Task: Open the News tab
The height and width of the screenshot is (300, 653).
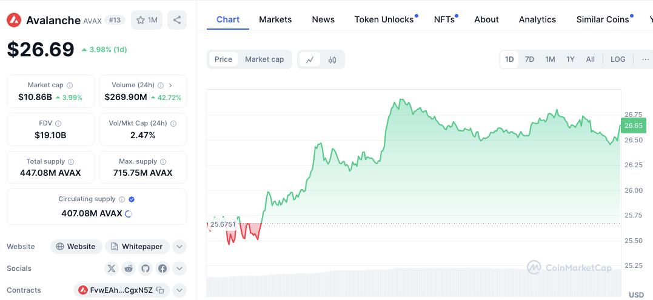Action: (323, 19)
